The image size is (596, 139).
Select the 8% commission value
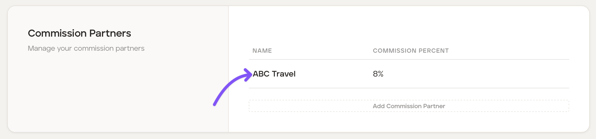tap(378, 74)
